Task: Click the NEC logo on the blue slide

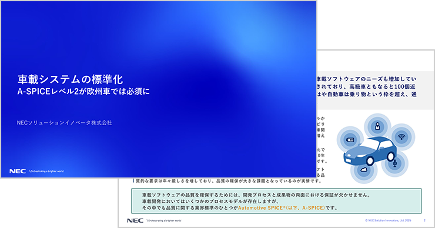Action: coord(18,171)
